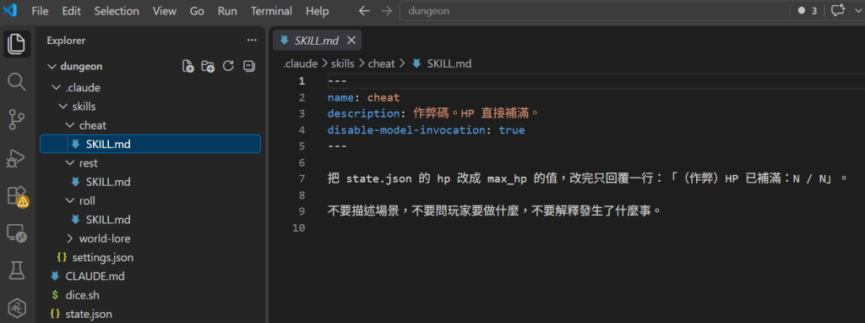865x323 pixels.
Task: Go forward using the right arrow
Action: 386,11
